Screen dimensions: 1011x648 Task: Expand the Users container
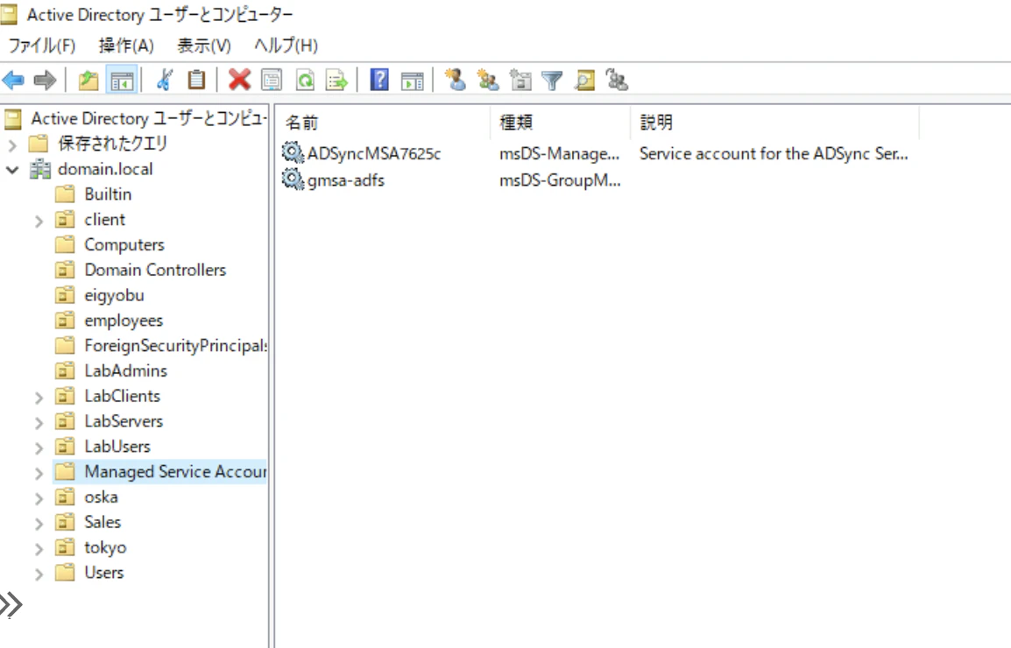pos(39,574)
